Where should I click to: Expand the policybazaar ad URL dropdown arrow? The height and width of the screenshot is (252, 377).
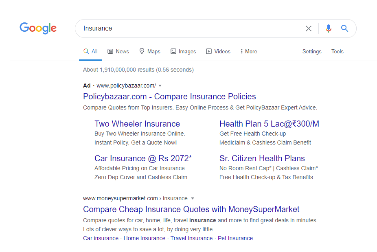click(x=160, y=85)
